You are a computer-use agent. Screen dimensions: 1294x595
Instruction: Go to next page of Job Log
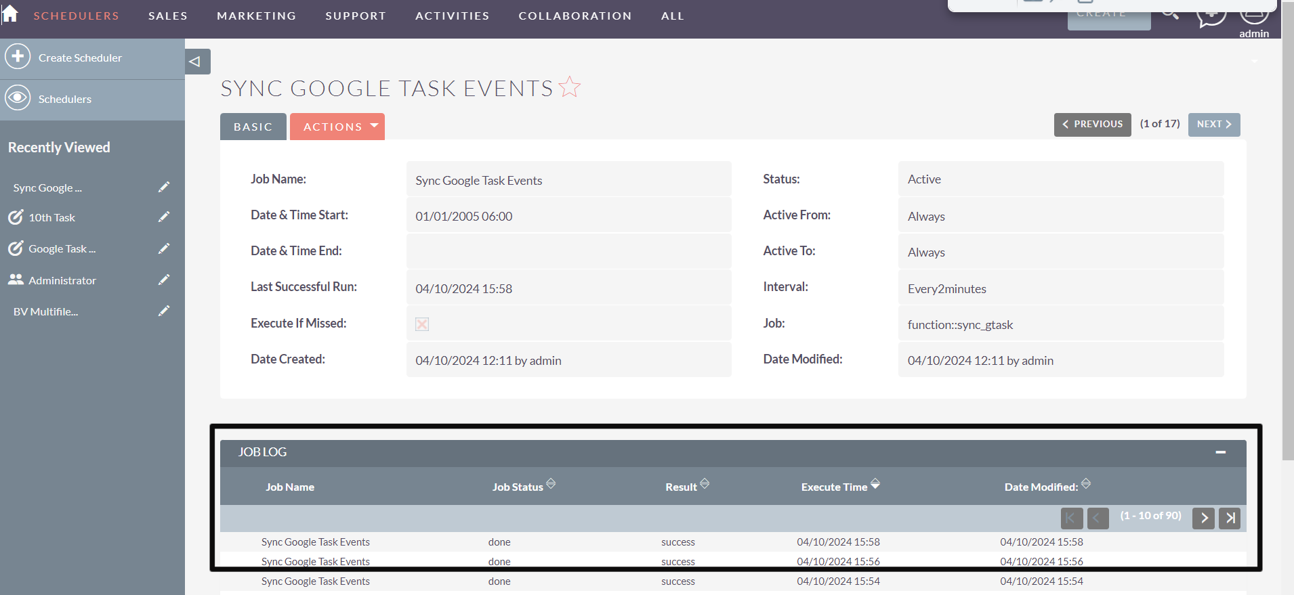point(1203,518)
